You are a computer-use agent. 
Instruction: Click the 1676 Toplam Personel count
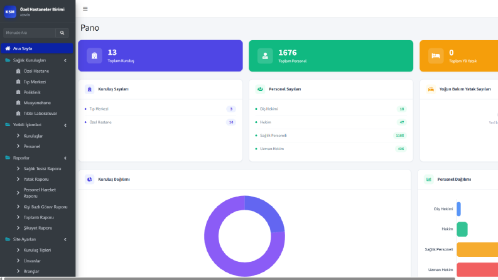coord(288,53)
